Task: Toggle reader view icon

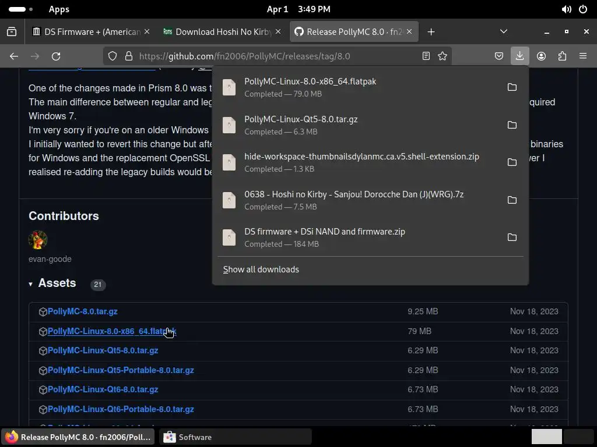Action: tap(426, 56)
